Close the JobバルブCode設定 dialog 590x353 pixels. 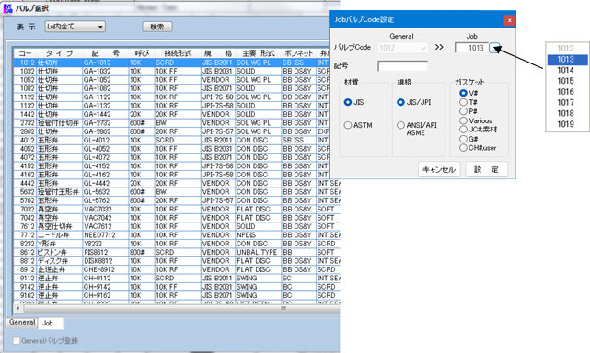pyautogui.click(x=510, y=20)
